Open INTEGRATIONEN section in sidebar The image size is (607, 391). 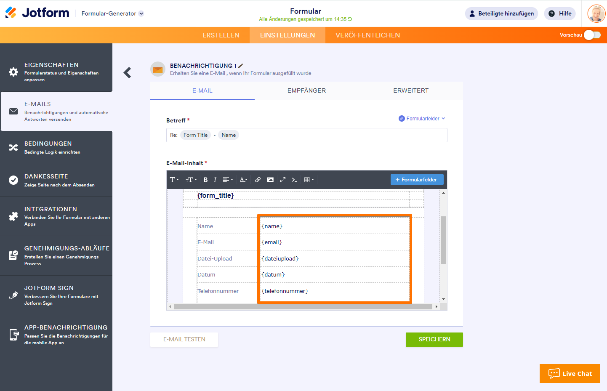tap(56, 216)
